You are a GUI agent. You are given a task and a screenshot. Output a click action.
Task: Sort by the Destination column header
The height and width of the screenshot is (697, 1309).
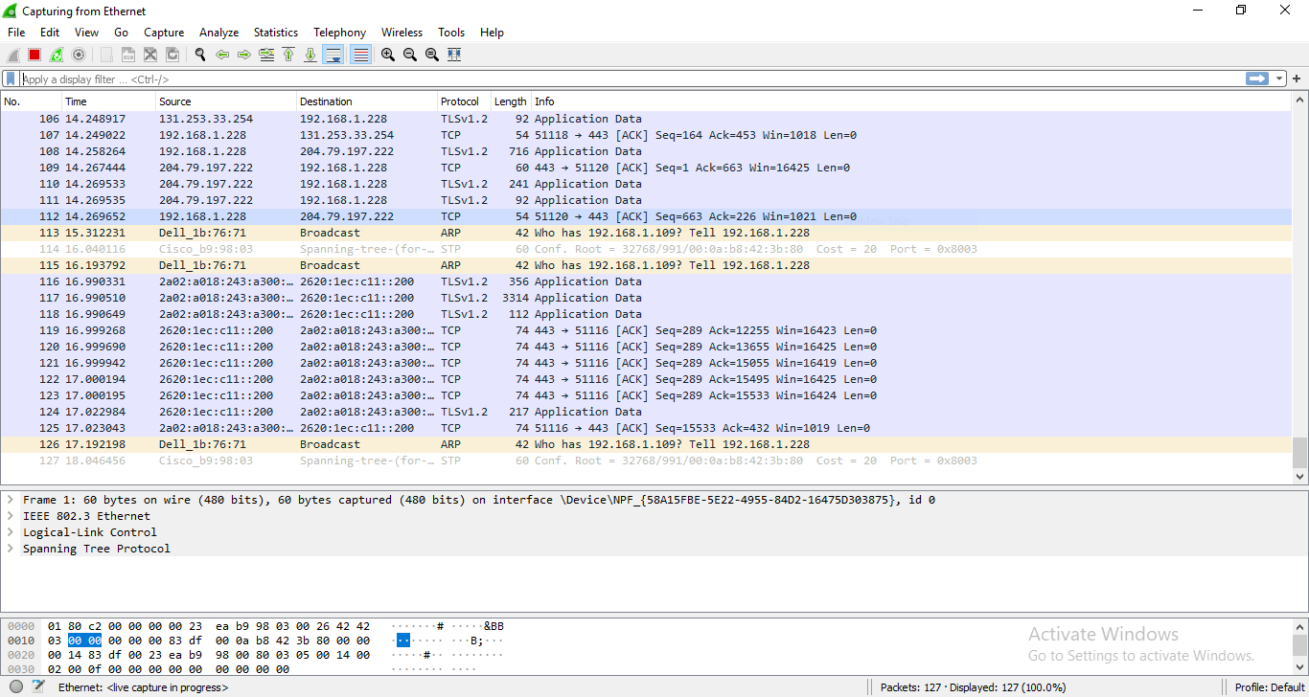pos(367,101)
